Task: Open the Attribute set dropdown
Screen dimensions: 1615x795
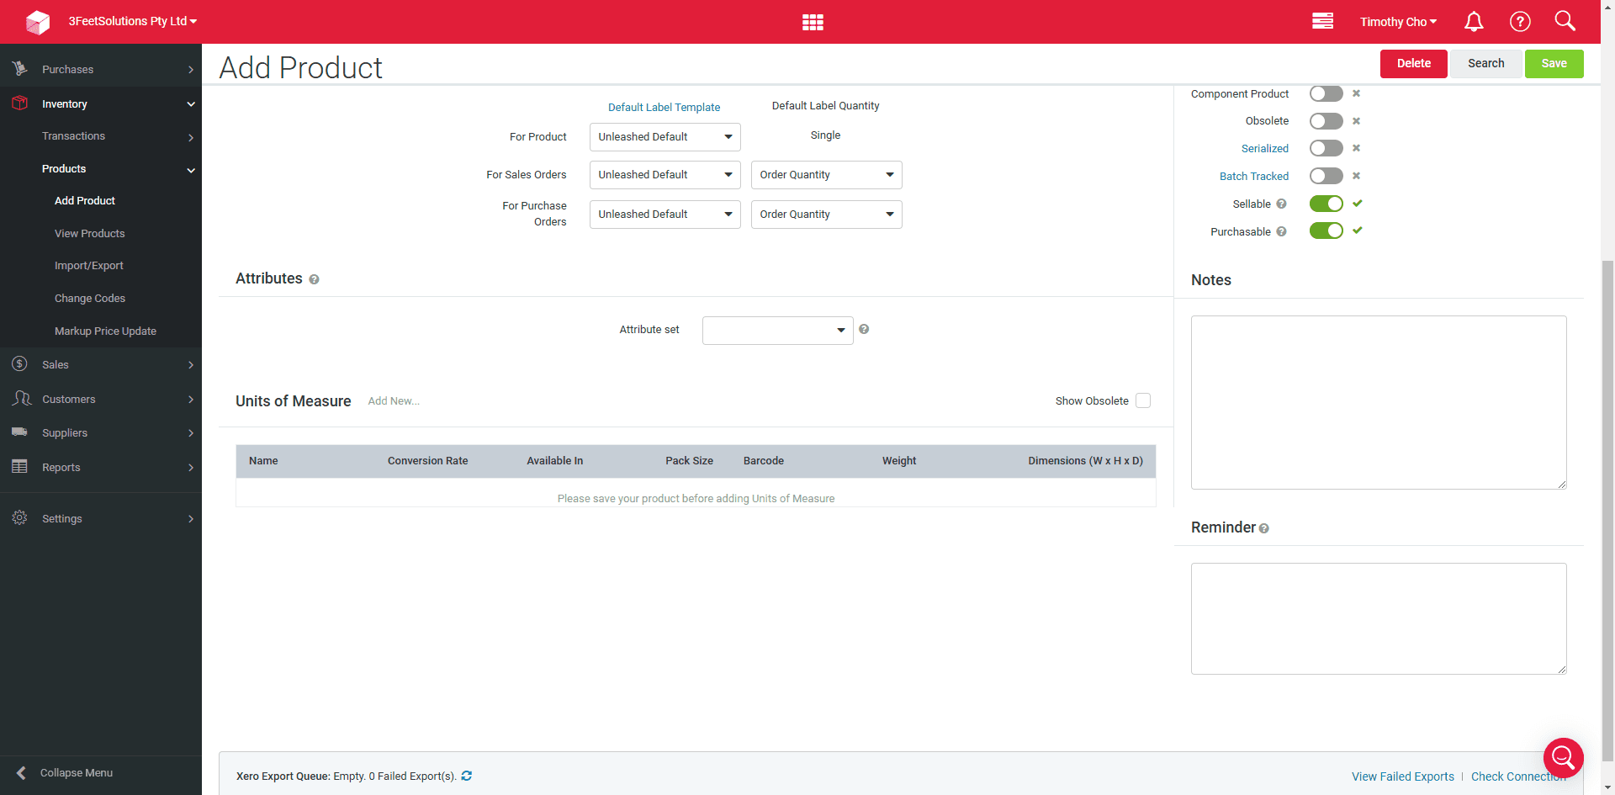Action: (x=777, y=330)
